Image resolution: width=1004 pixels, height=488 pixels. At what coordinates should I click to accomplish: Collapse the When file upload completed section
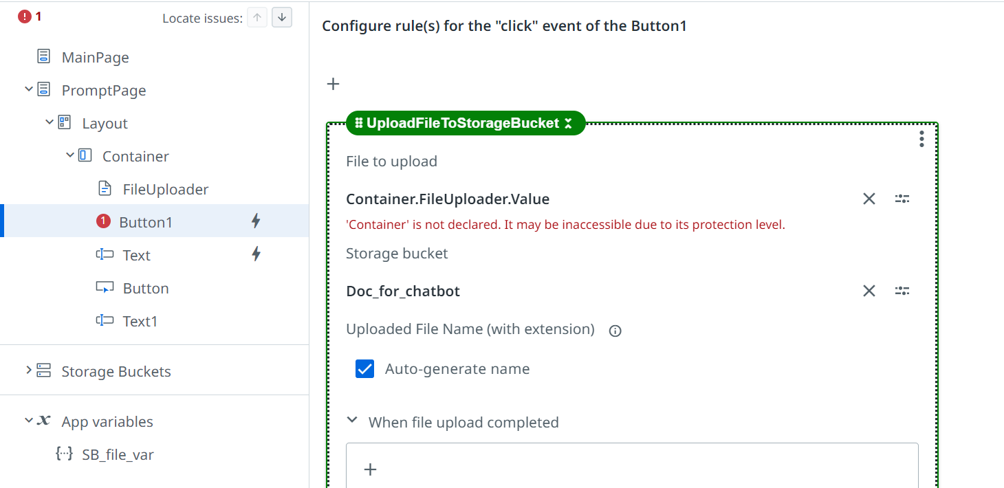(352, 420)
